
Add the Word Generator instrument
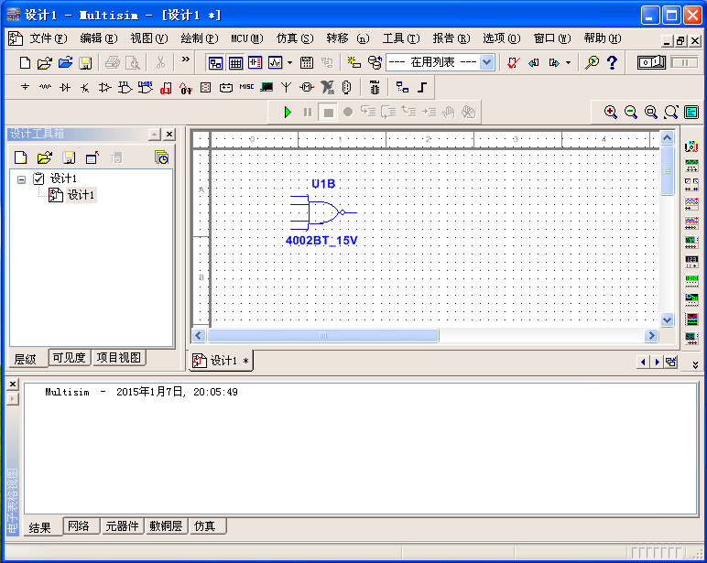pos(691,281)
